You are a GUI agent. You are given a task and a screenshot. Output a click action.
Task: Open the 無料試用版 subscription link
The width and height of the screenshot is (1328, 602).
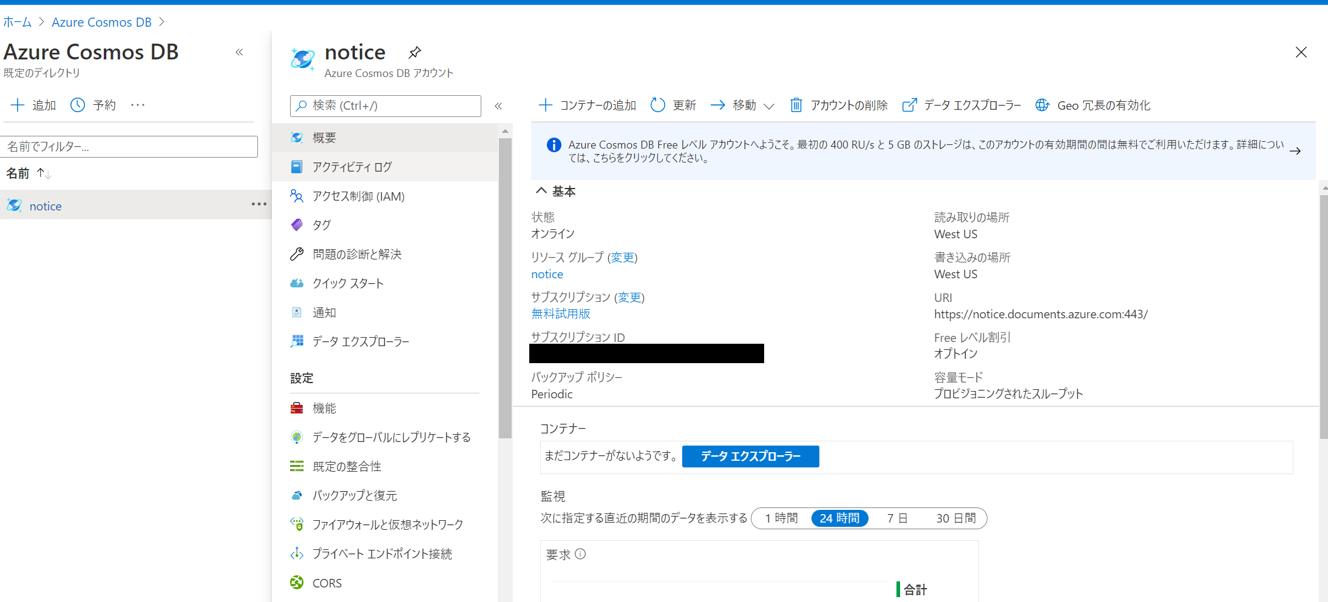561,313
